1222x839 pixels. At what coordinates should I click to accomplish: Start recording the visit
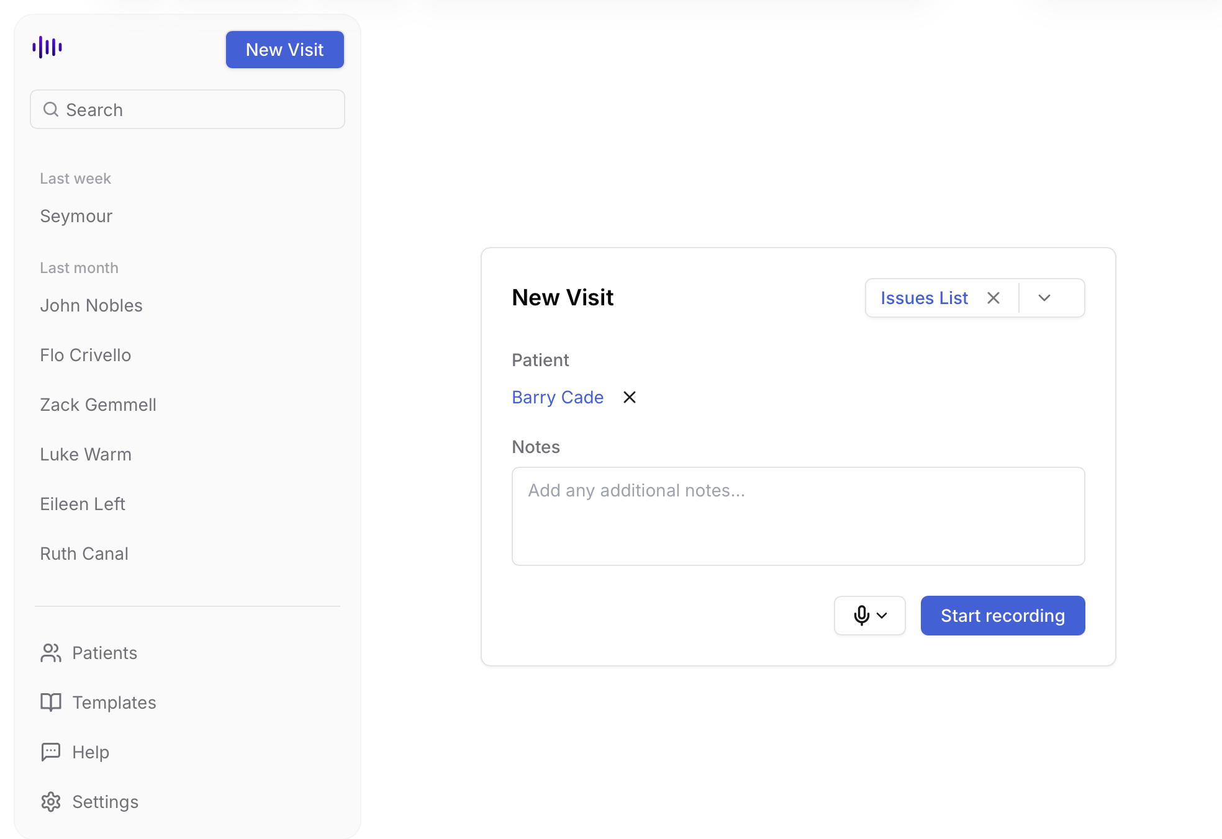[x=1003, y=616]
